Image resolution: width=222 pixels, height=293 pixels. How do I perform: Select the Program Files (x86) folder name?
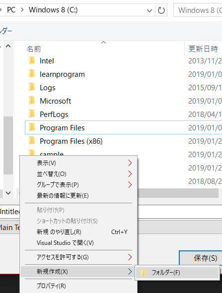tap(71, 141)
